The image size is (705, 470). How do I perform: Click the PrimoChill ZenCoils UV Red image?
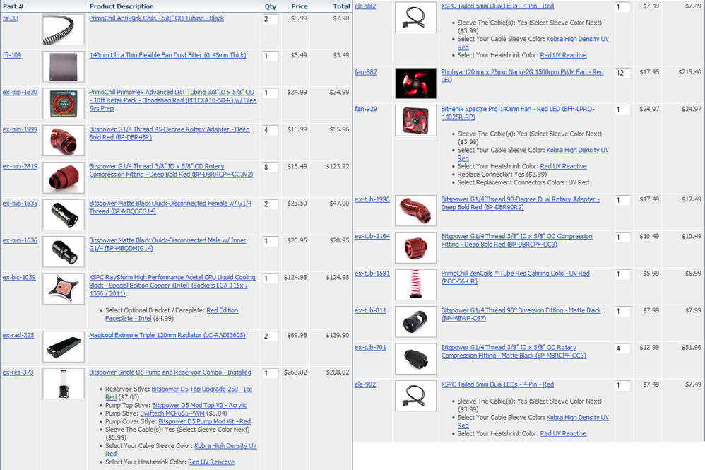click(x=415, y=285)
